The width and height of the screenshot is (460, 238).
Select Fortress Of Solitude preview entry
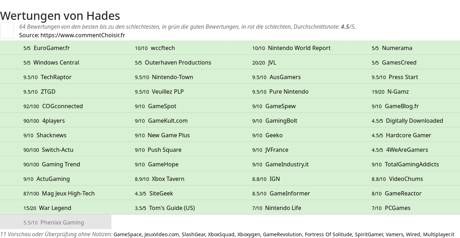328,234
